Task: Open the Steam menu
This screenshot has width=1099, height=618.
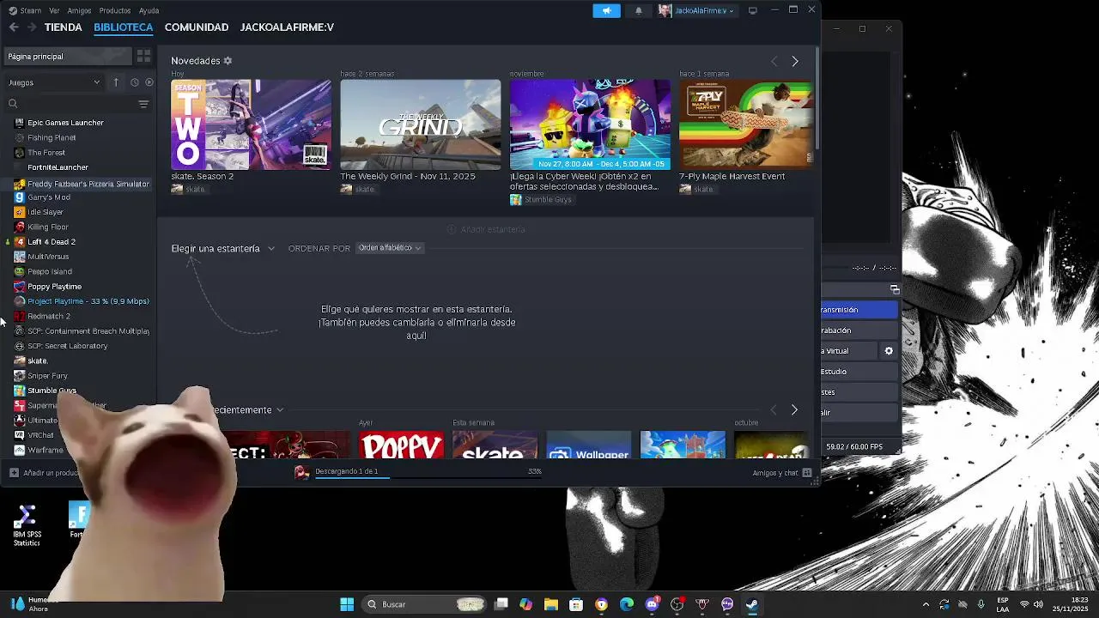Action: (x=26, y=10)
